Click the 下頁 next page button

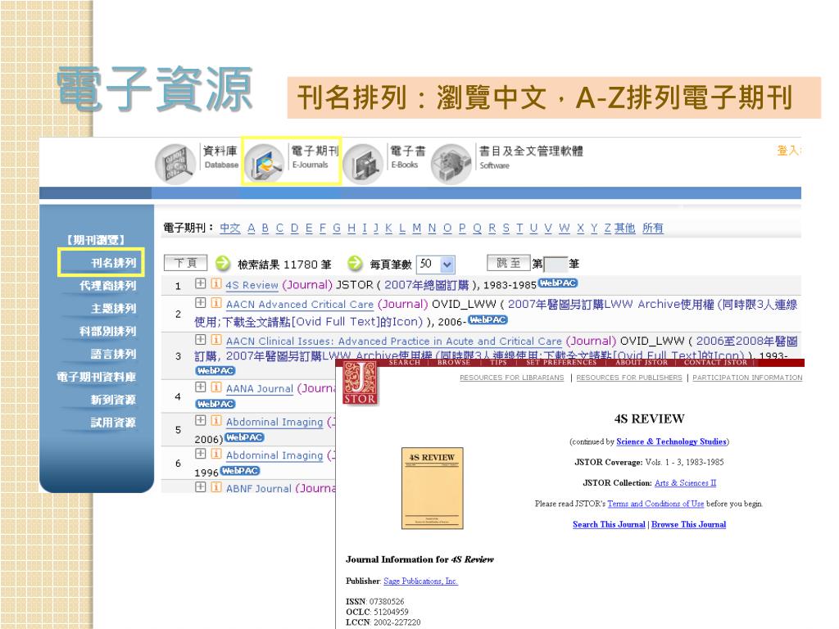[x=185, y=263]
